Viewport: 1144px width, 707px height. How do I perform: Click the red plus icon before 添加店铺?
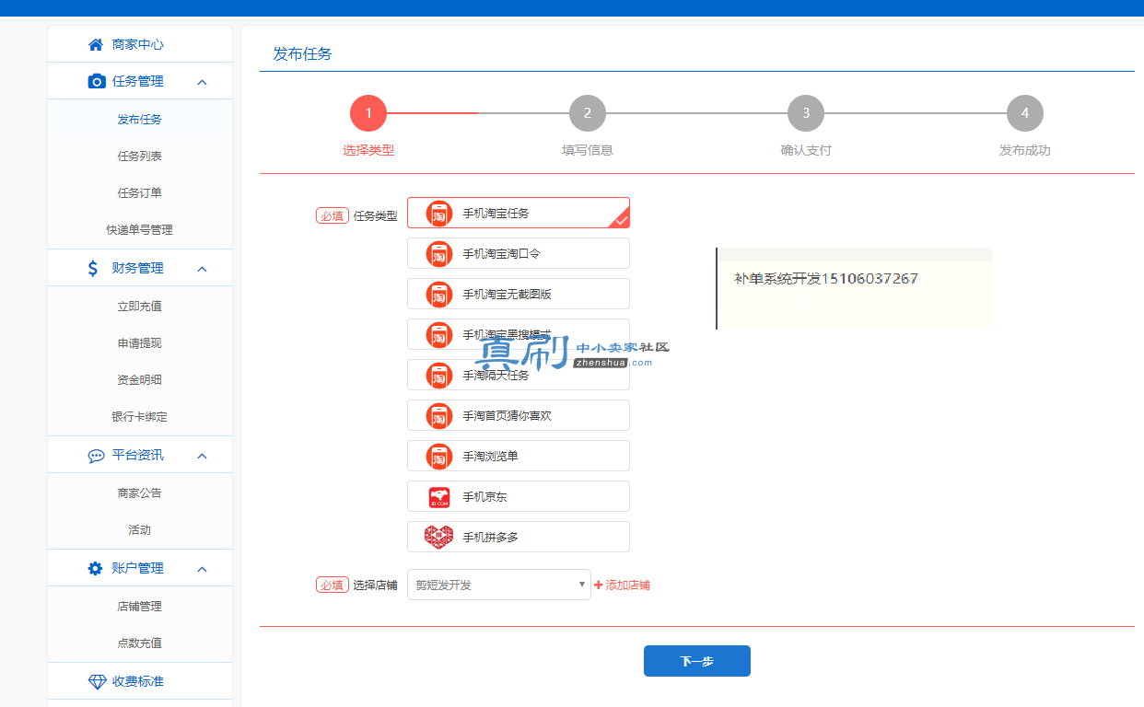point(599,585)
